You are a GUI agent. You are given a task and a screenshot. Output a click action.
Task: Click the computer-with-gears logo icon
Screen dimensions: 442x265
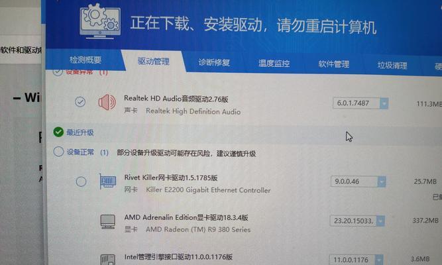(x=100, y=21)
